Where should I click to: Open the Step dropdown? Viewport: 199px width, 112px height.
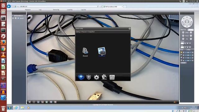(x=191, y=30)
